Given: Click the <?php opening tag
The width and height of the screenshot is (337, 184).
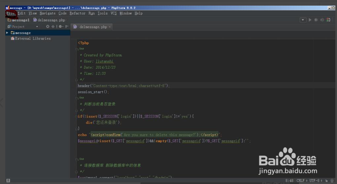Looking at the screenshot, I should [84, 43].
